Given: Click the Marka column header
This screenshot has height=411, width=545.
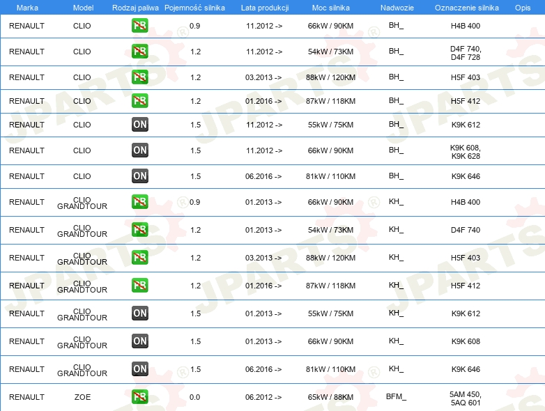Looking at the screenshot, I should (x=27, y=8).
